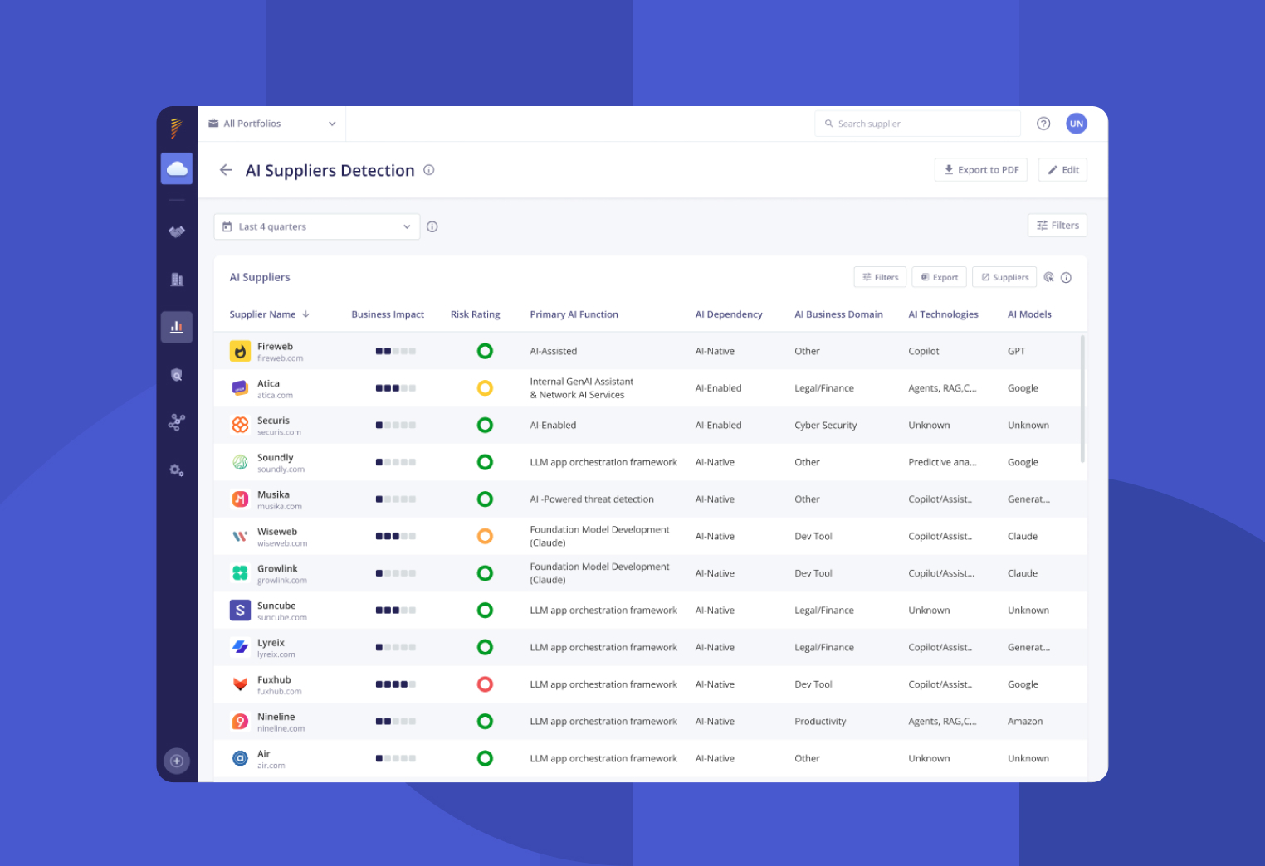Image resolution: width=1265 pixels, height=866 pixels.
Task: Click Fireweb's business impact bar
Action: tap(396, 350)
